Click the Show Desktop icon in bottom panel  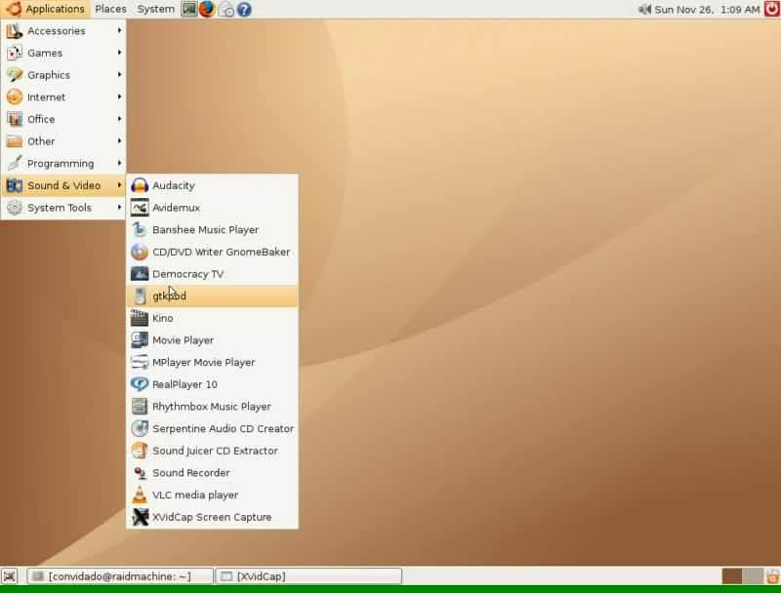pos(10,576)
